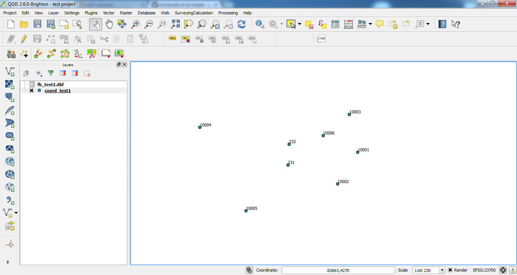Open the Scale dropdown list
Viewport: 517px width, 275px height.
[x=442, y=270]
